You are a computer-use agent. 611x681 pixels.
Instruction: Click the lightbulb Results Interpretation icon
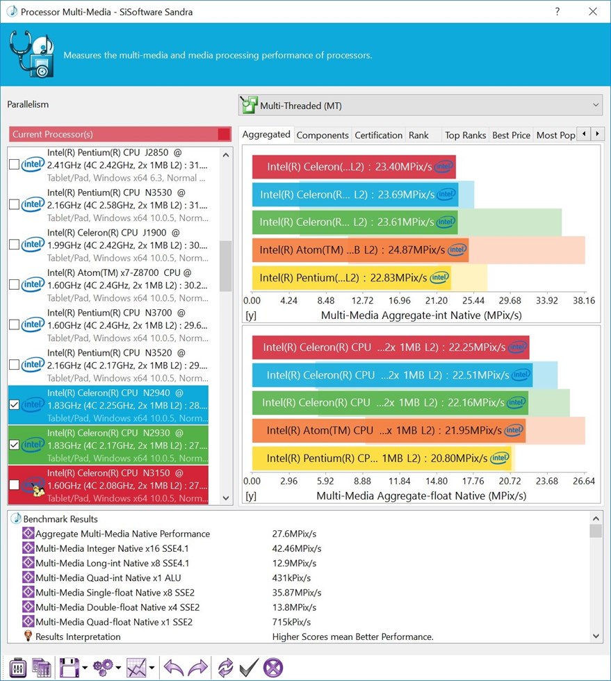(x=28, y=637)
